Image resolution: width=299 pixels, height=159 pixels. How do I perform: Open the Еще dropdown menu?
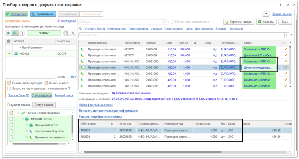click(285, 22)
